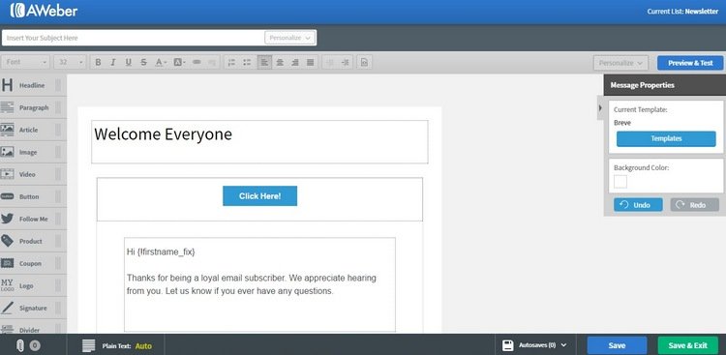Open the Font family dropdown
This screenshot has height=355, width=726.
pos(26,63)
